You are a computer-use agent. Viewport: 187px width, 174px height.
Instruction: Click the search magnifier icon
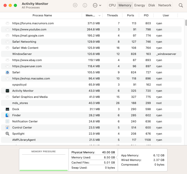pyautogui.click(x=181, y=5)
